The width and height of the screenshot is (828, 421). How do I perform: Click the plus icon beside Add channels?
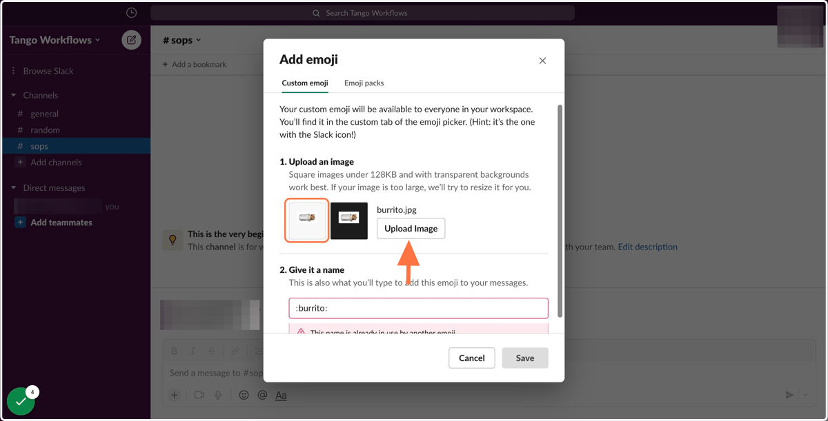tap(20, 162)
